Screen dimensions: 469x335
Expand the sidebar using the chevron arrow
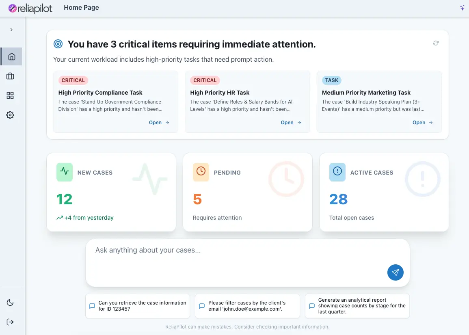point(11,29)
